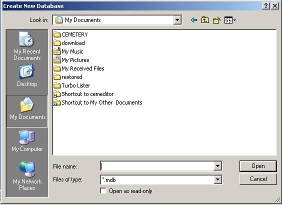This screenshot has width=282, height=205.
Task: Select Shortcut to My Other Documents icon
Action: [x=57, y=102]
